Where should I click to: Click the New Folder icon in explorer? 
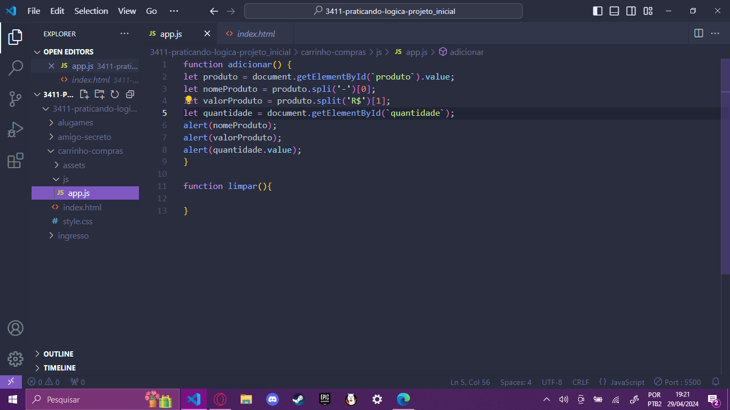[x=99, y=94]
